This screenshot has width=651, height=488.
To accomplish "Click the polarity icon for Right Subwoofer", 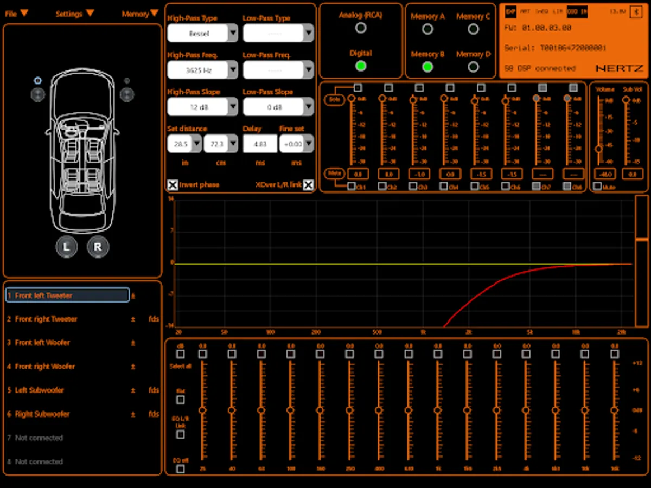I will tap(133, 414).
